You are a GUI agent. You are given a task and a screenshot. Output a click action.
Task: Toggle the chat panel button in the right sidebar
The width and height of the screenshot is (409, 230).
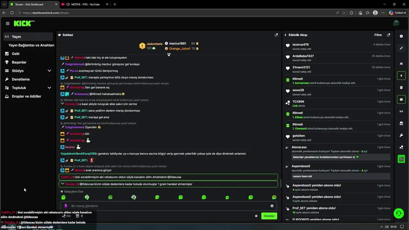click(401, 100)
